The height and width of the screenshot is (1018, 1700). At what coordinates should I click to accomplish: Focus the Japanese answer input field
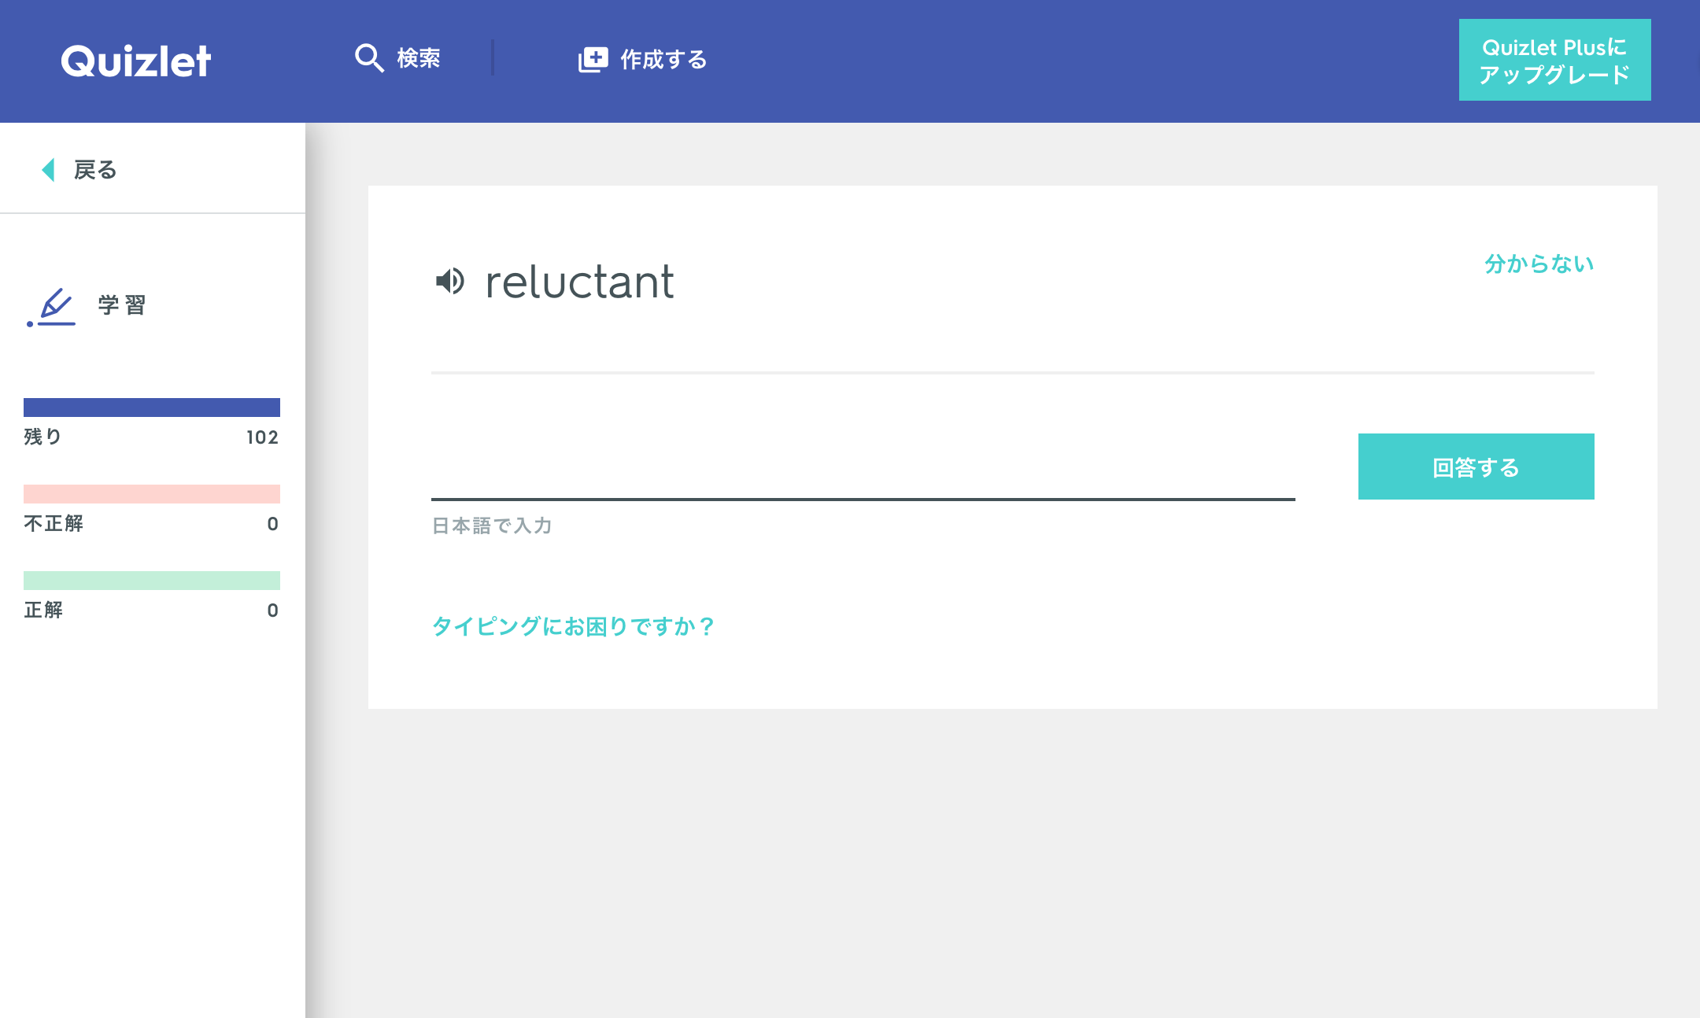(x=863, y=468)
